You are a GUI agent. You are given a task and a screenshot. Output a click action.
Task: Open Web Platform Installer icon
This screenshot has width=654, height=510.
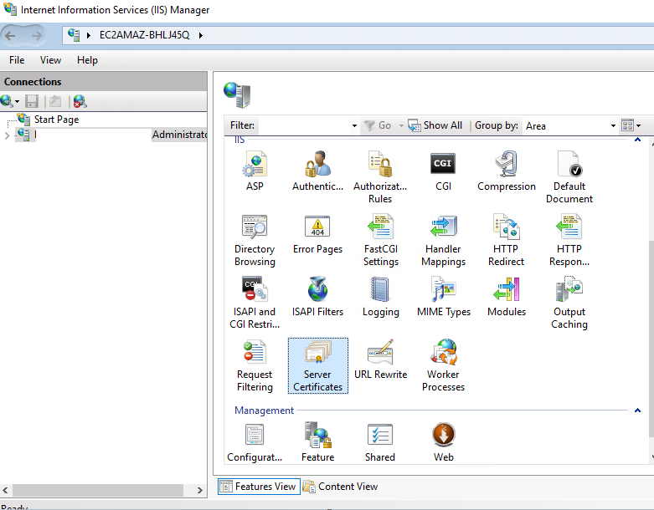443,443
